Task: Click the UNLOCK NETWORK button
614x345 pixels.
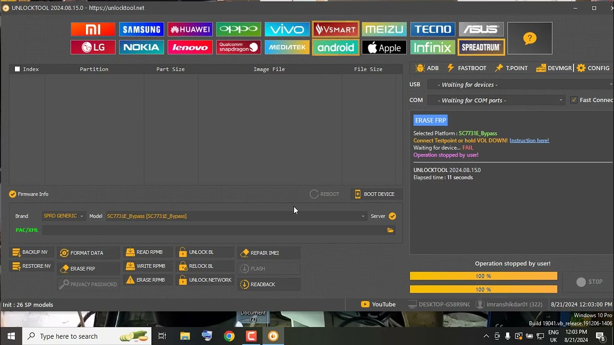Action: click(x=205, y=280)
